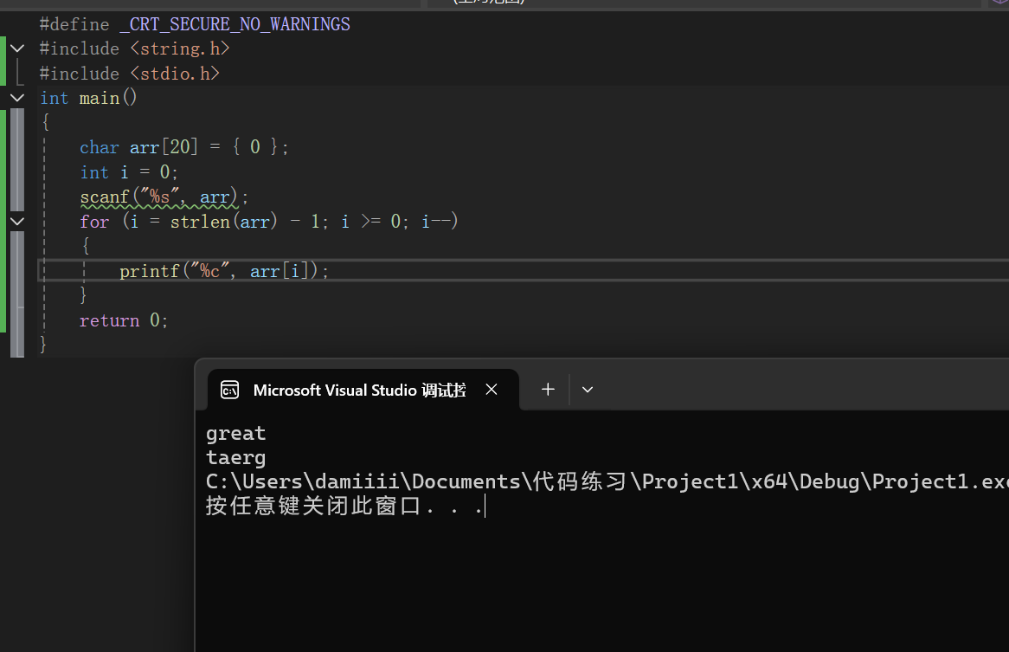
Task: Click the main function name
Action: [x=100, y=98]
